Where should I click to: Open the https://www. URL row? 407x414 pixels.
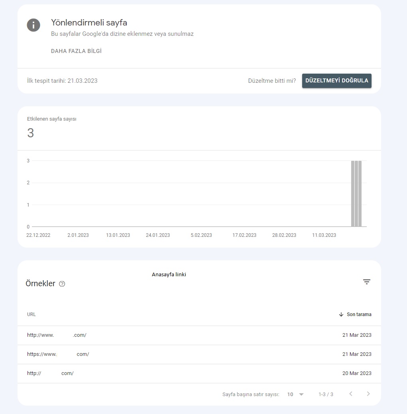click(x=199, y=354)
